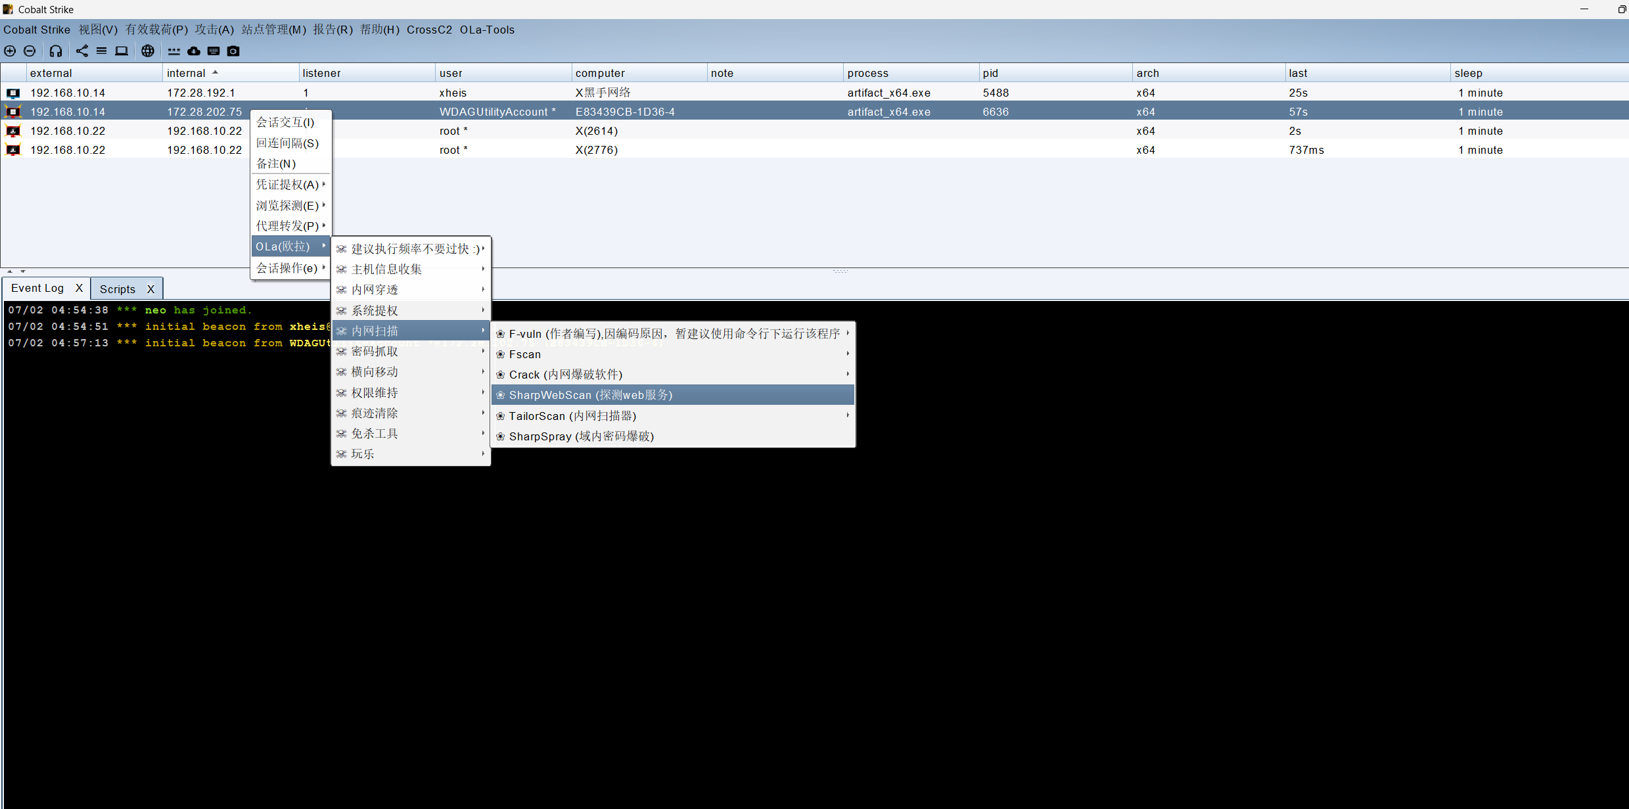Viewport: 1629px width, 809px height.
Task: Open the 有效载荷(P) menu
Action: click(156, 30)
